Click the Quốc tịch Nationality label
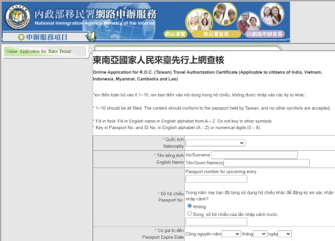The width and height of the screenshot is (335, 241). pyautogui.click(x=173, y=143)
